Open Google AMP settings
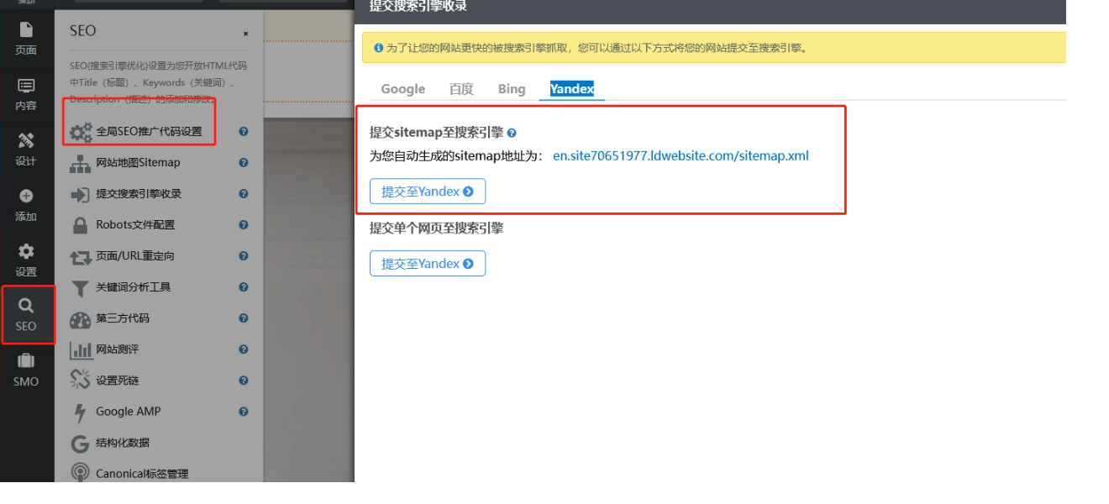The height and width of the screenshot is (504, 1109). 128,412
